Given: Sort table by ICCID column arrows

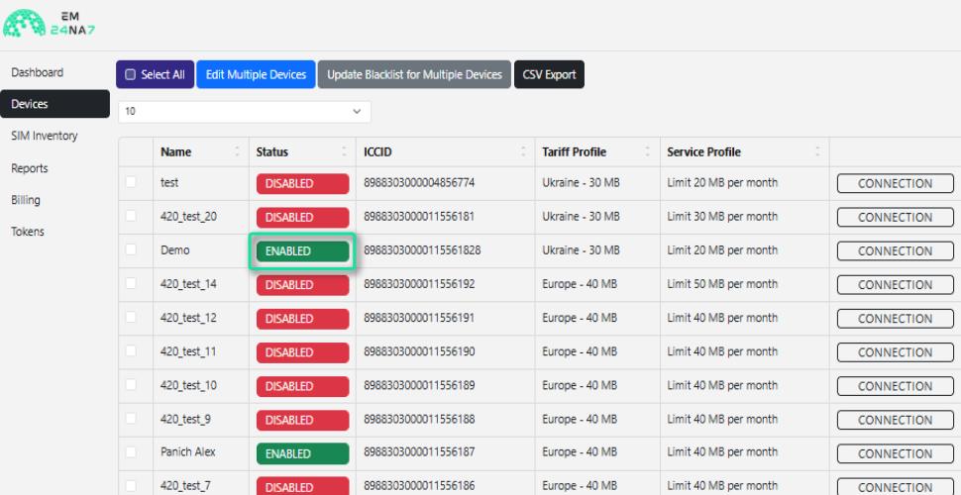Looking at the screenshot, I should (523, 151).
